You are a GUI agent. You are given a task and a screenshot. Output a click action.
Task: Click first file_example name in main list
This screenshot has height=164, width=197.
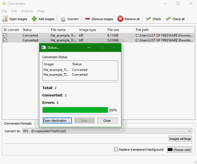[x=63, y=36]
